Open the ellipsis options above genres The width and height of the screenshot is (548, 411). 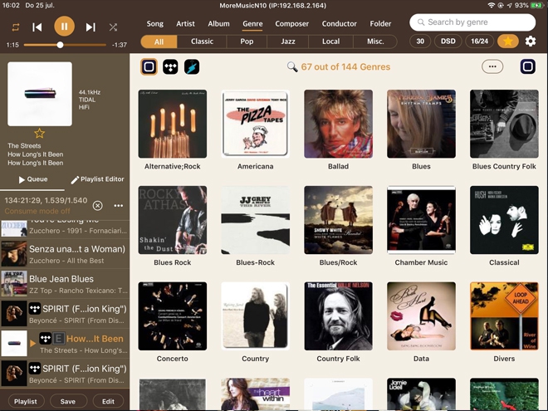(x=492, y=66)
